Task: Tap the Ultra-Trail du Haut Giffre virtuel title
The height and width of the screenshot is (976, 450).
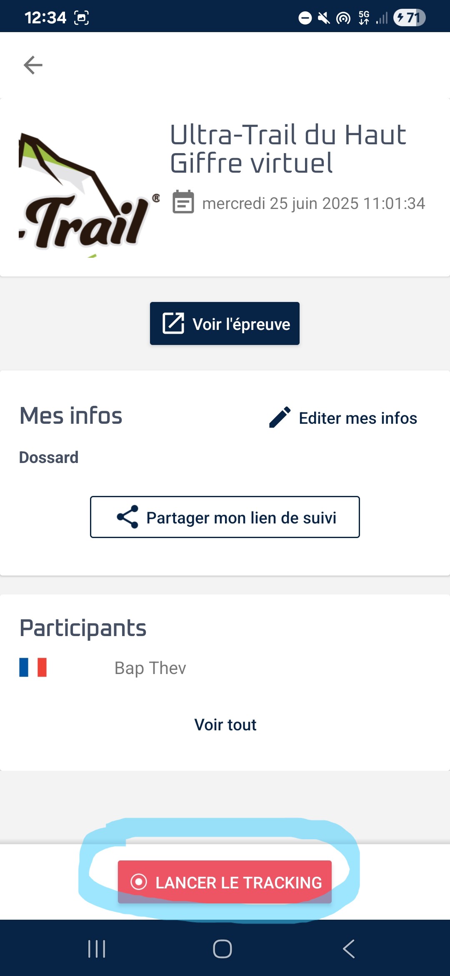Action: click(288, 148)
